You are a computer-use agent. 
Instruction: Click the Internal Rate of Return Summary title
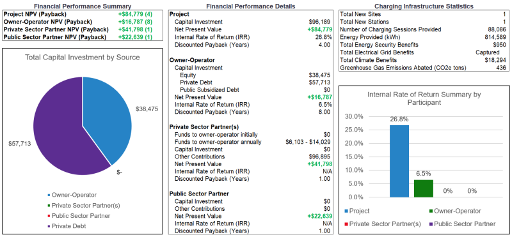coord(424,98)
